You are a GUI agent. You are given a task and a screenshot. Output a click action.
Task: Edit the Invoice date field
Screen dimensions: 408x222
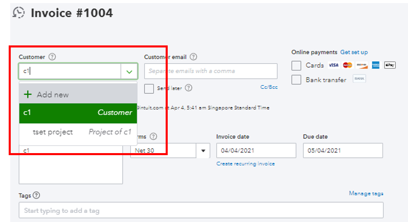click(x=256, y=151)
